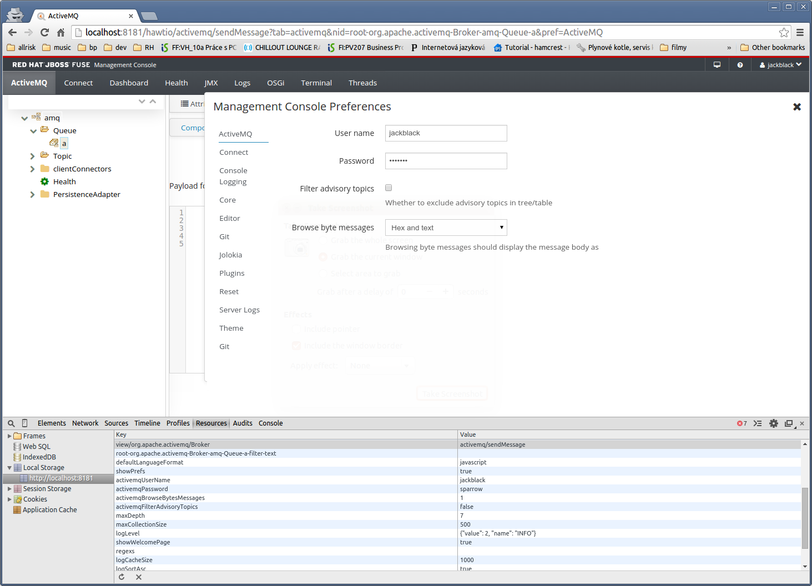Click the User name input field
This screenshot has width=812, height=586.
click(446, 133)
